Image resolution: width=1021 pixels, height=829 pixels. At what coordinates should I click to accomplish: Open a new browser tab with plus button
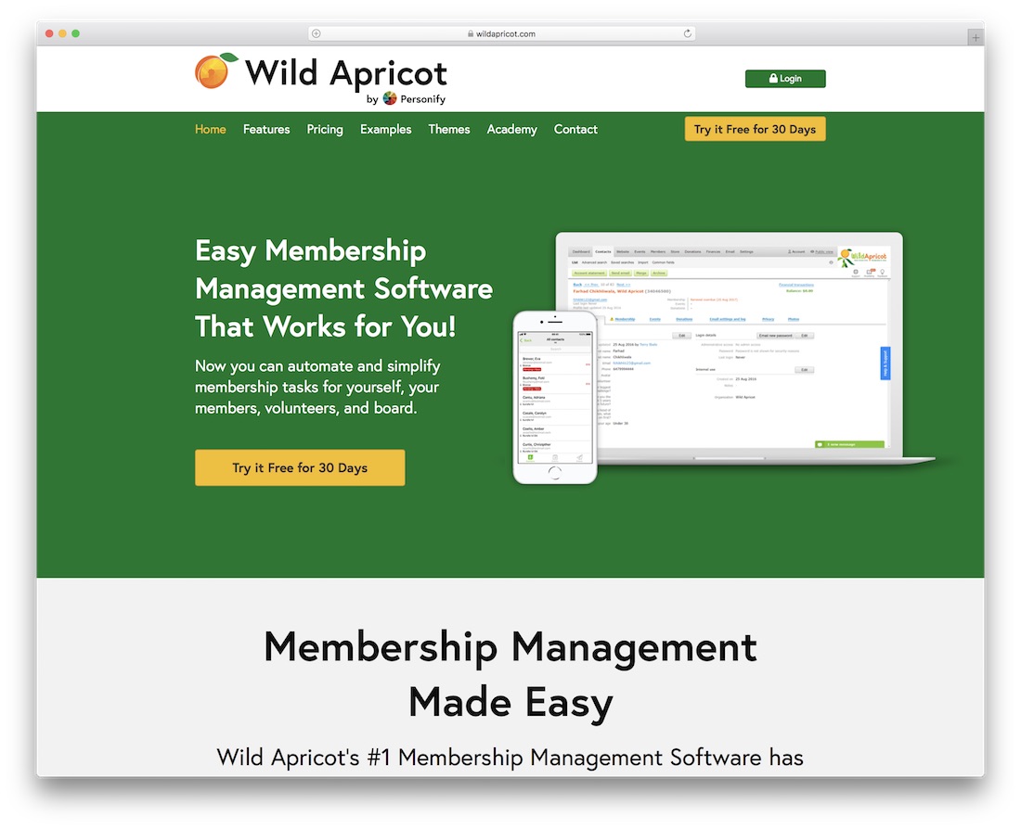976,38
